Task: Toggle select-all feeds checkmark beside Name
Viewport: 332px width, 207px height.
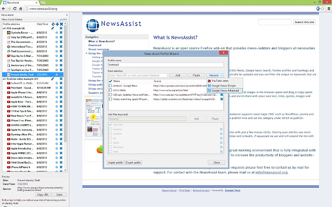Action: tap(110, 81)
